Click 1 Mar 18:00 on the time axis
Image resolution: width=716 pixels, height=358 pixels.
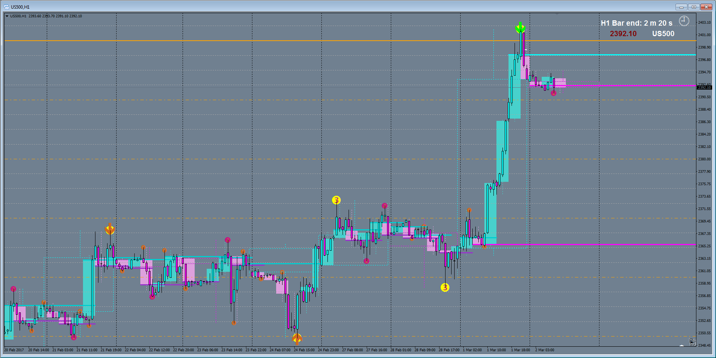pyautogui.click(x=521, y=350)
